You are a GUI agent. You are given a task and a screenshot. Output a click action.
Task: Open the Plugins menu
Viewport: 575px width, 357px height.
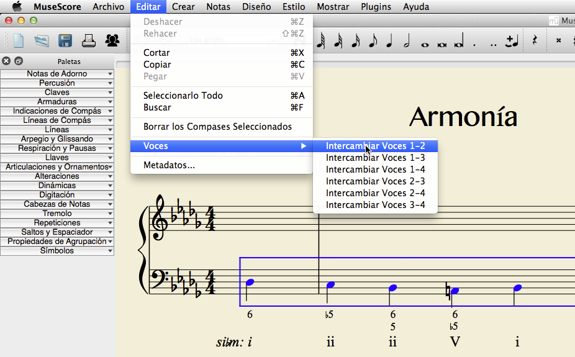pyautogui.click(x=376, y=7)
